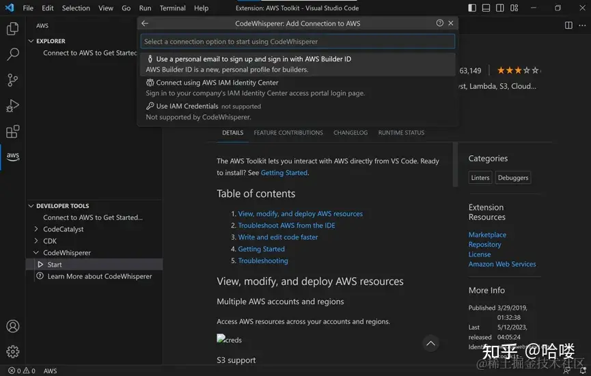Viewport: 591px width, 376px height.
Task: Open the License resource link
Action: pyautogui.click(x=480, y=254)
